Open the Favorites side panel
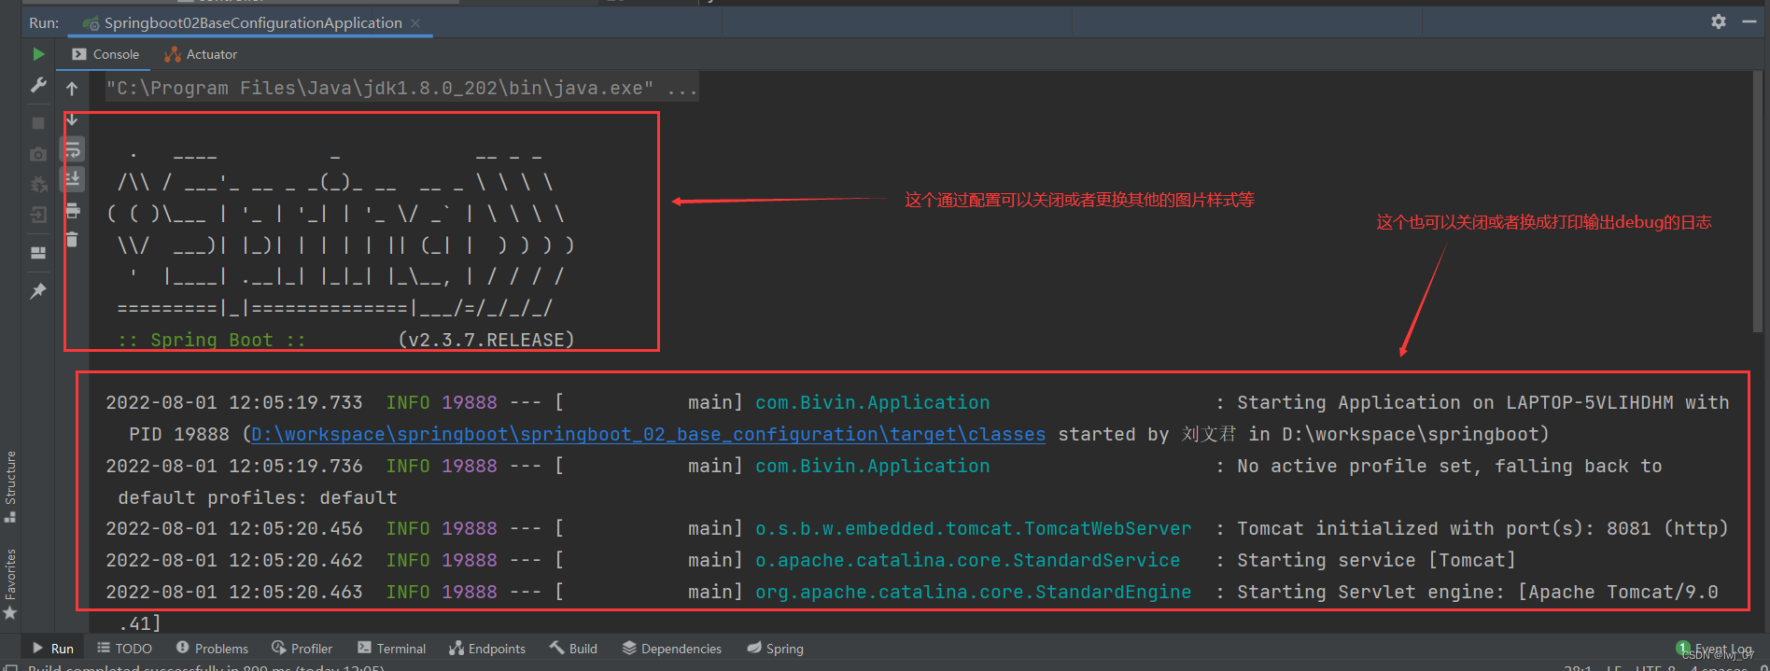Screen dimensions: 1770x671 [x=10, y=583]
